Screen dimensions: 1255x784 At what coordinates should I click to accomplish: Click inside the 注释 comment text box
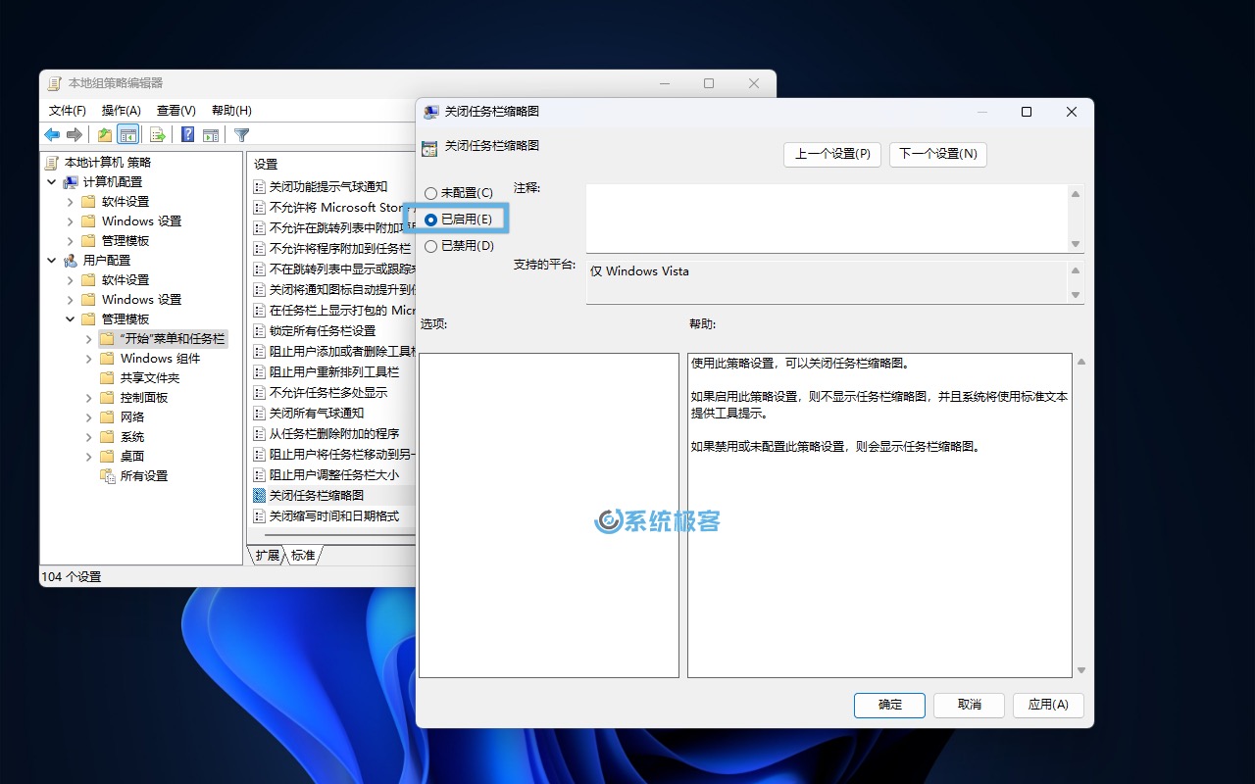coord(827,219)
